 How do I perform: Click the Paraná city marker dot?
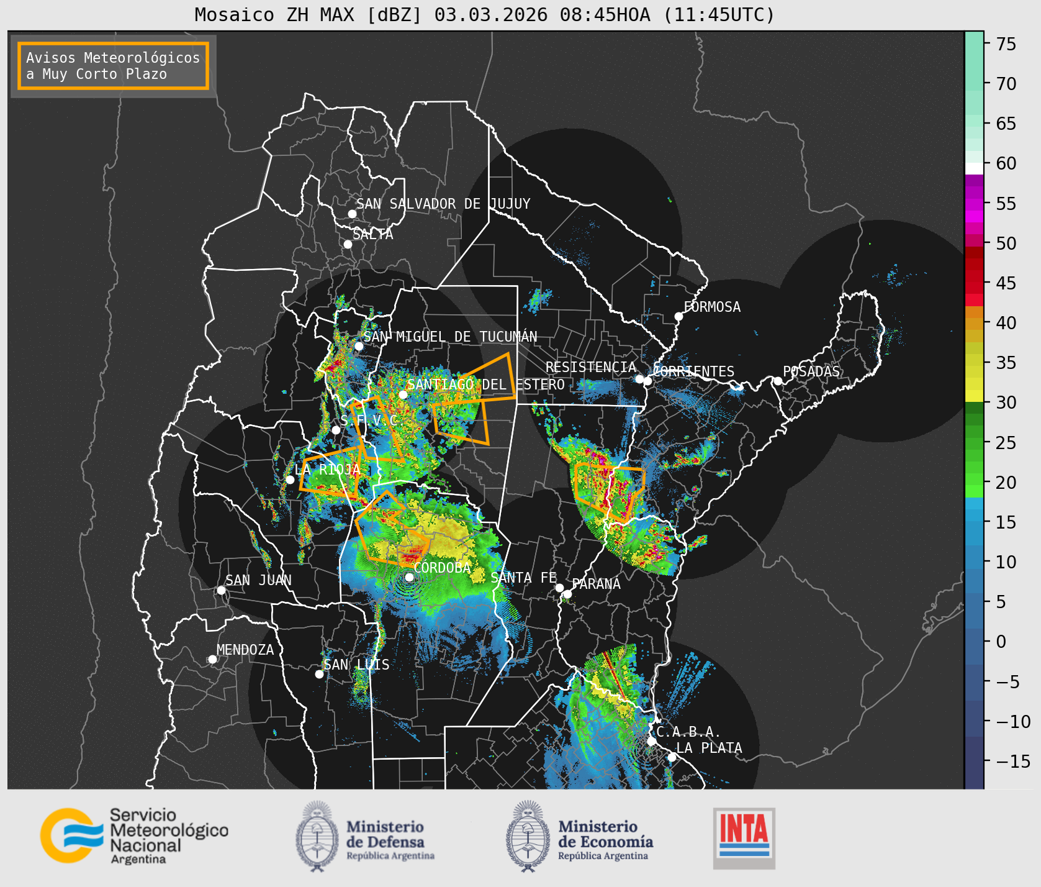tap(567, 594)
